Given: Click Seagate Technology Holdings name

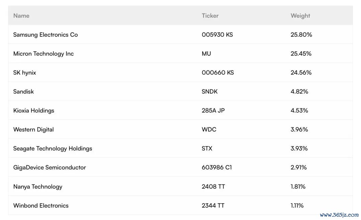Looking at the screenshot, I should (x=53, y=149).
